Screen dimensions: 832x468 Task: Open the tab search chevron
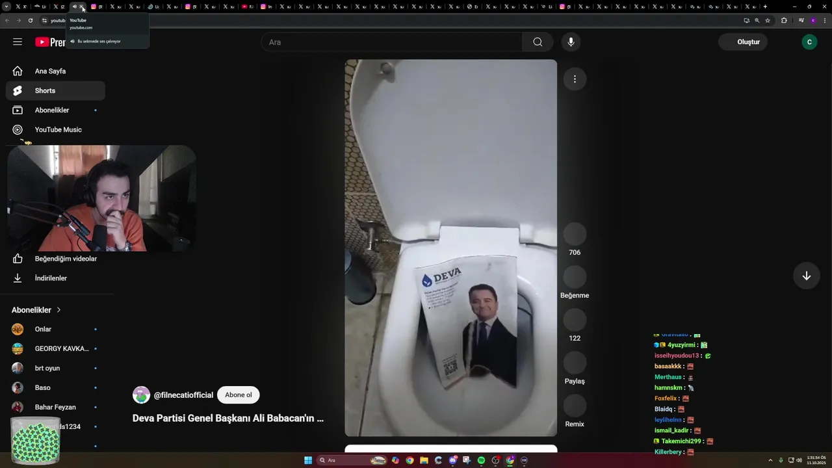click(6, 6)
